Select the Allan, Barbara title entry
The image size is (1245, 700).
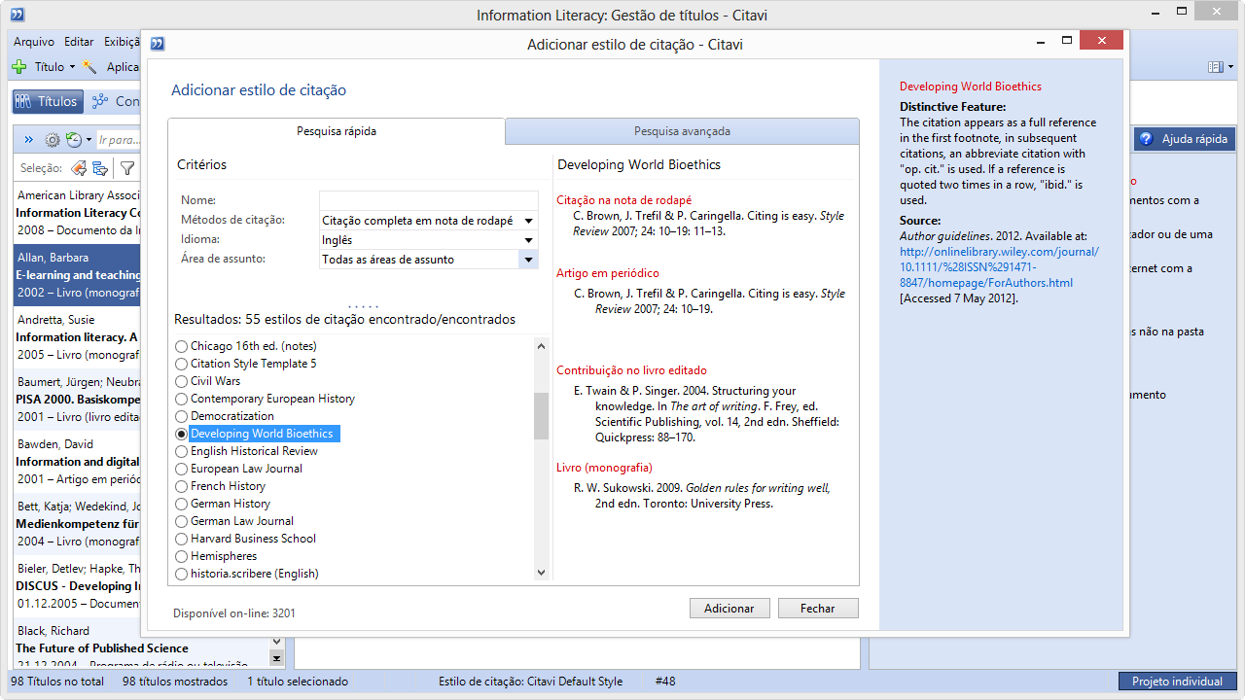click(x=78, y=275)
